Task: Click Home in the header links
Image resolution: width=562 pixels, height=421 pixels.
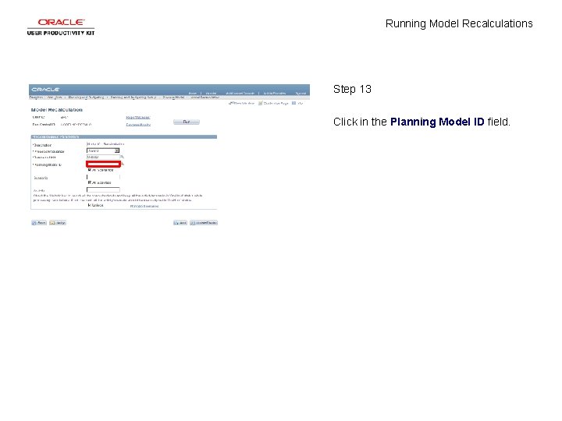Action: click(x=193, y=94)
